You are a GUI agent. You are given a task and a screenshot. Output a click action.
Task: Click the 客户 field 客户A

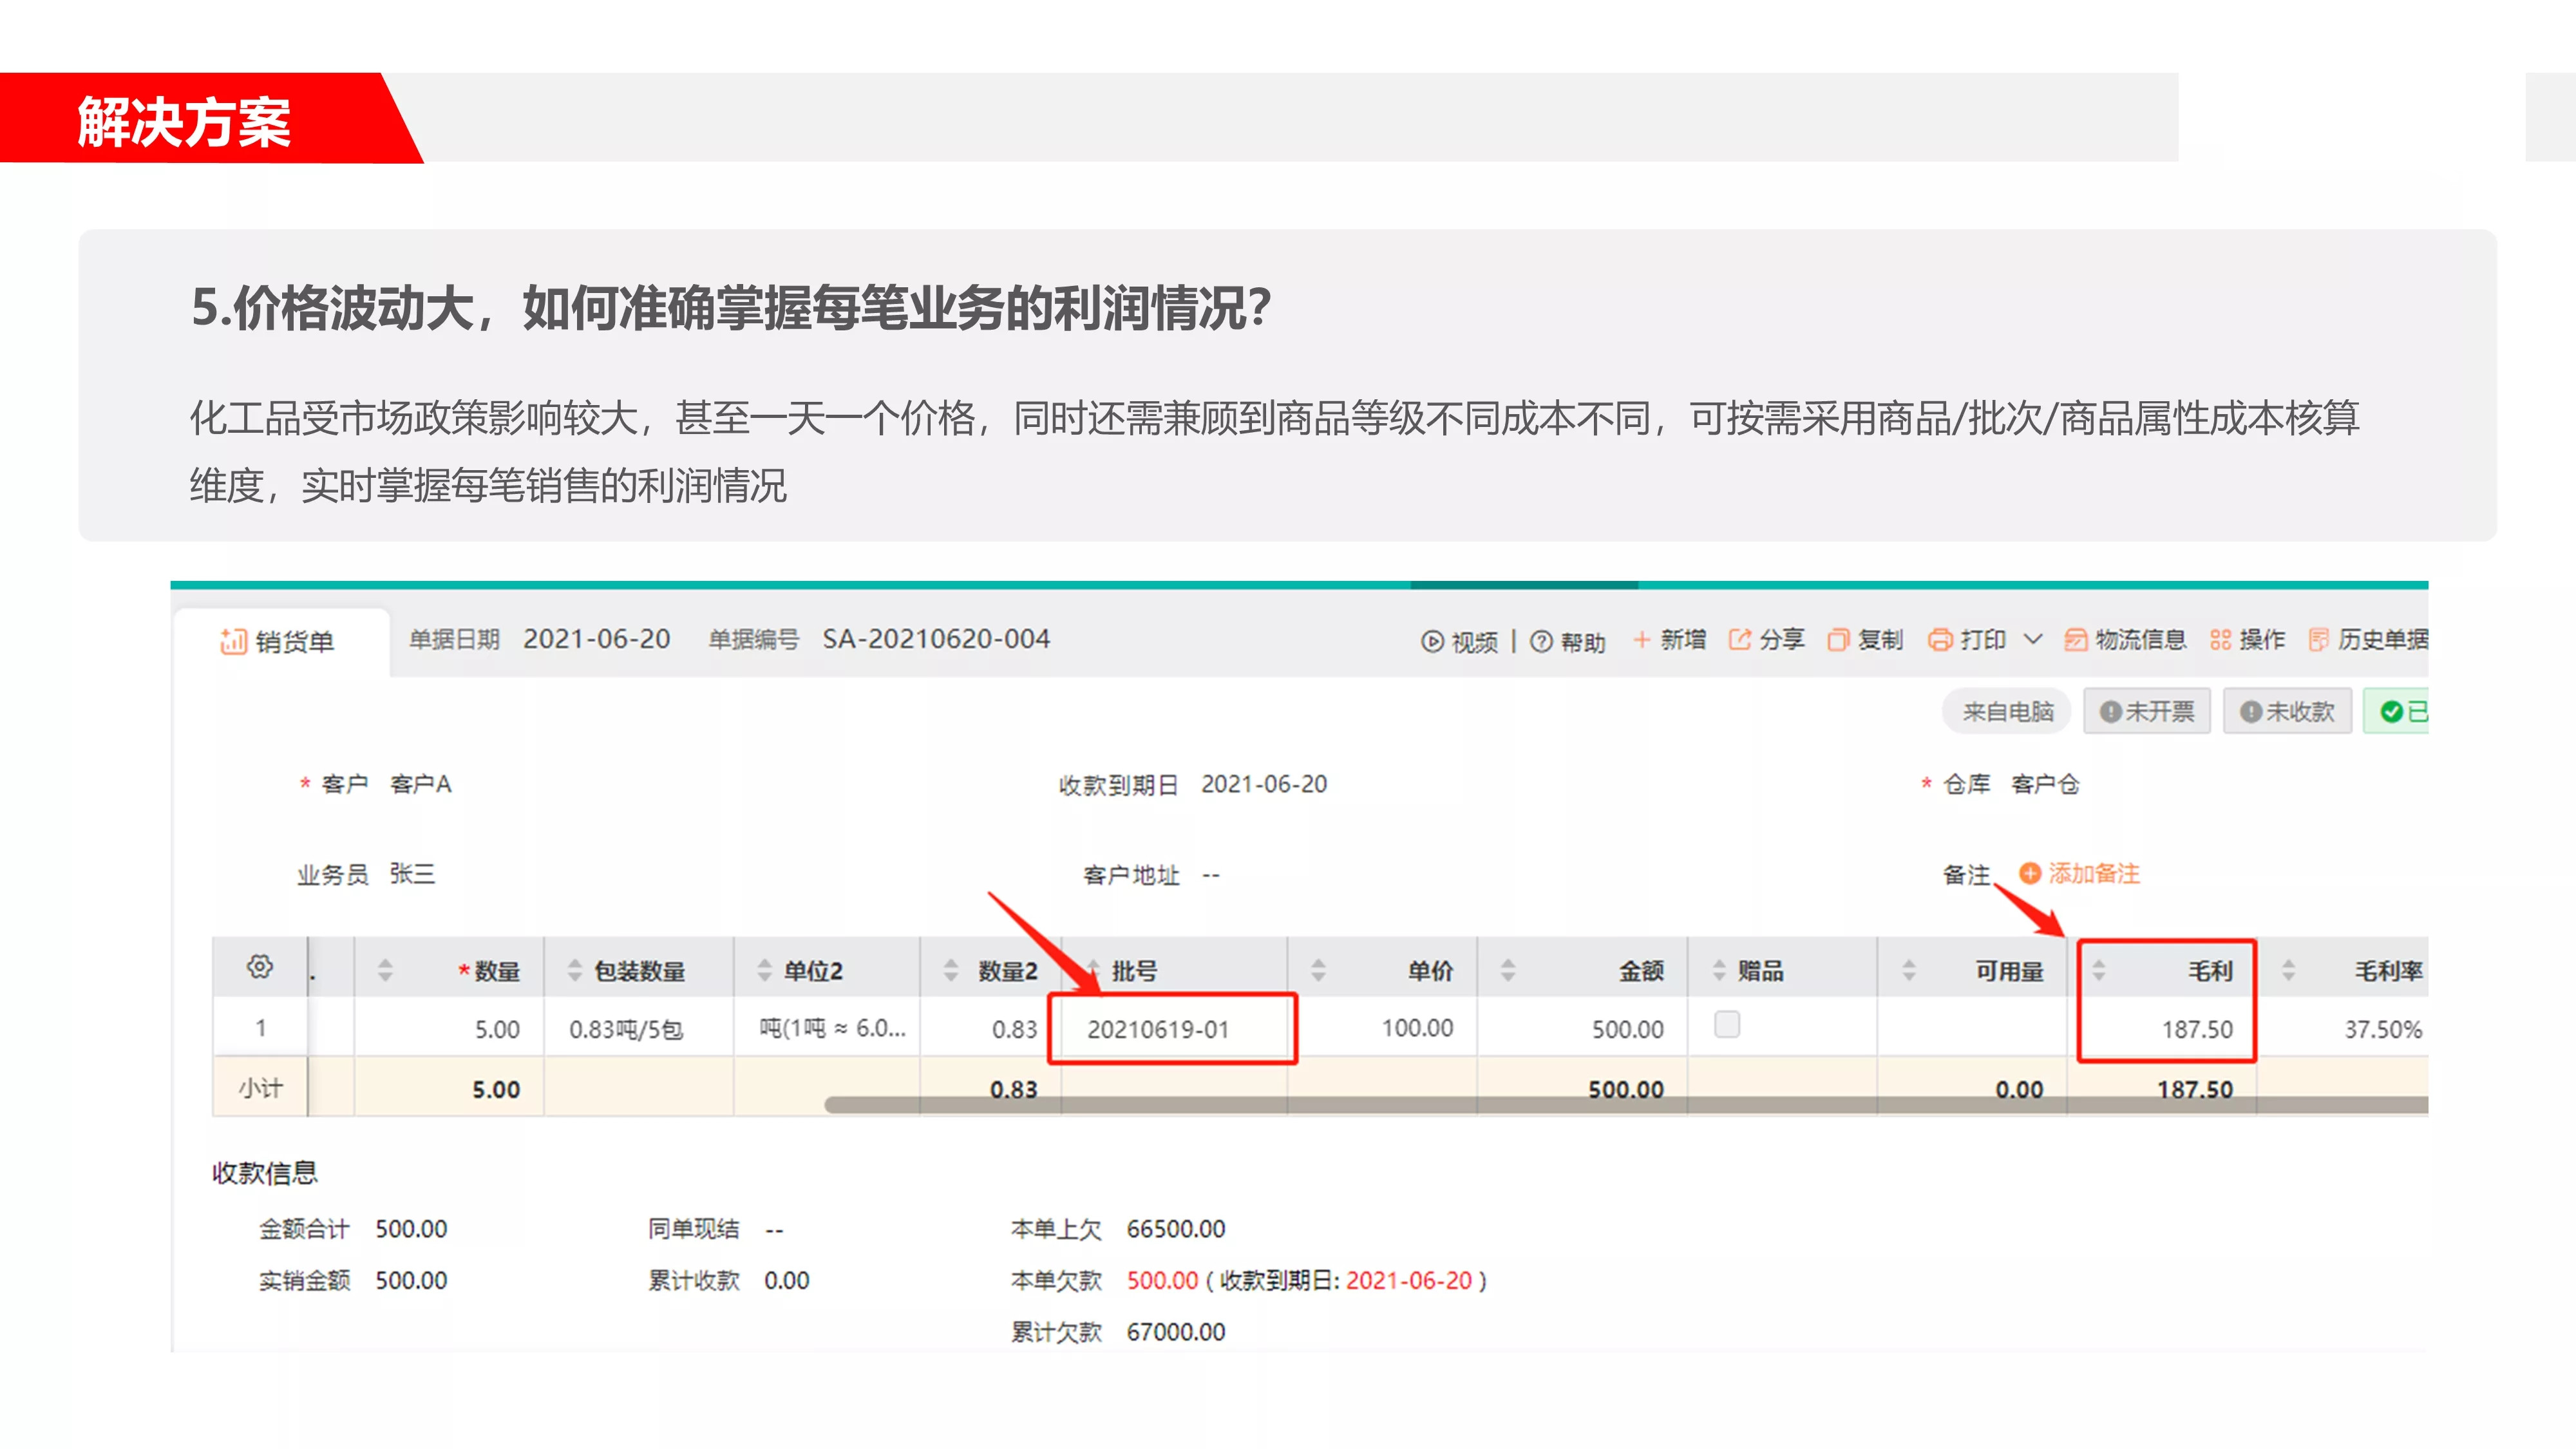pos(420,784)
